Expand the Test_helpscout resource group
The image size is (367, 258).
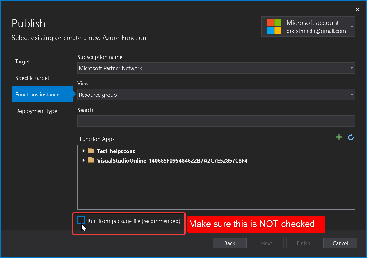point(84,151)
